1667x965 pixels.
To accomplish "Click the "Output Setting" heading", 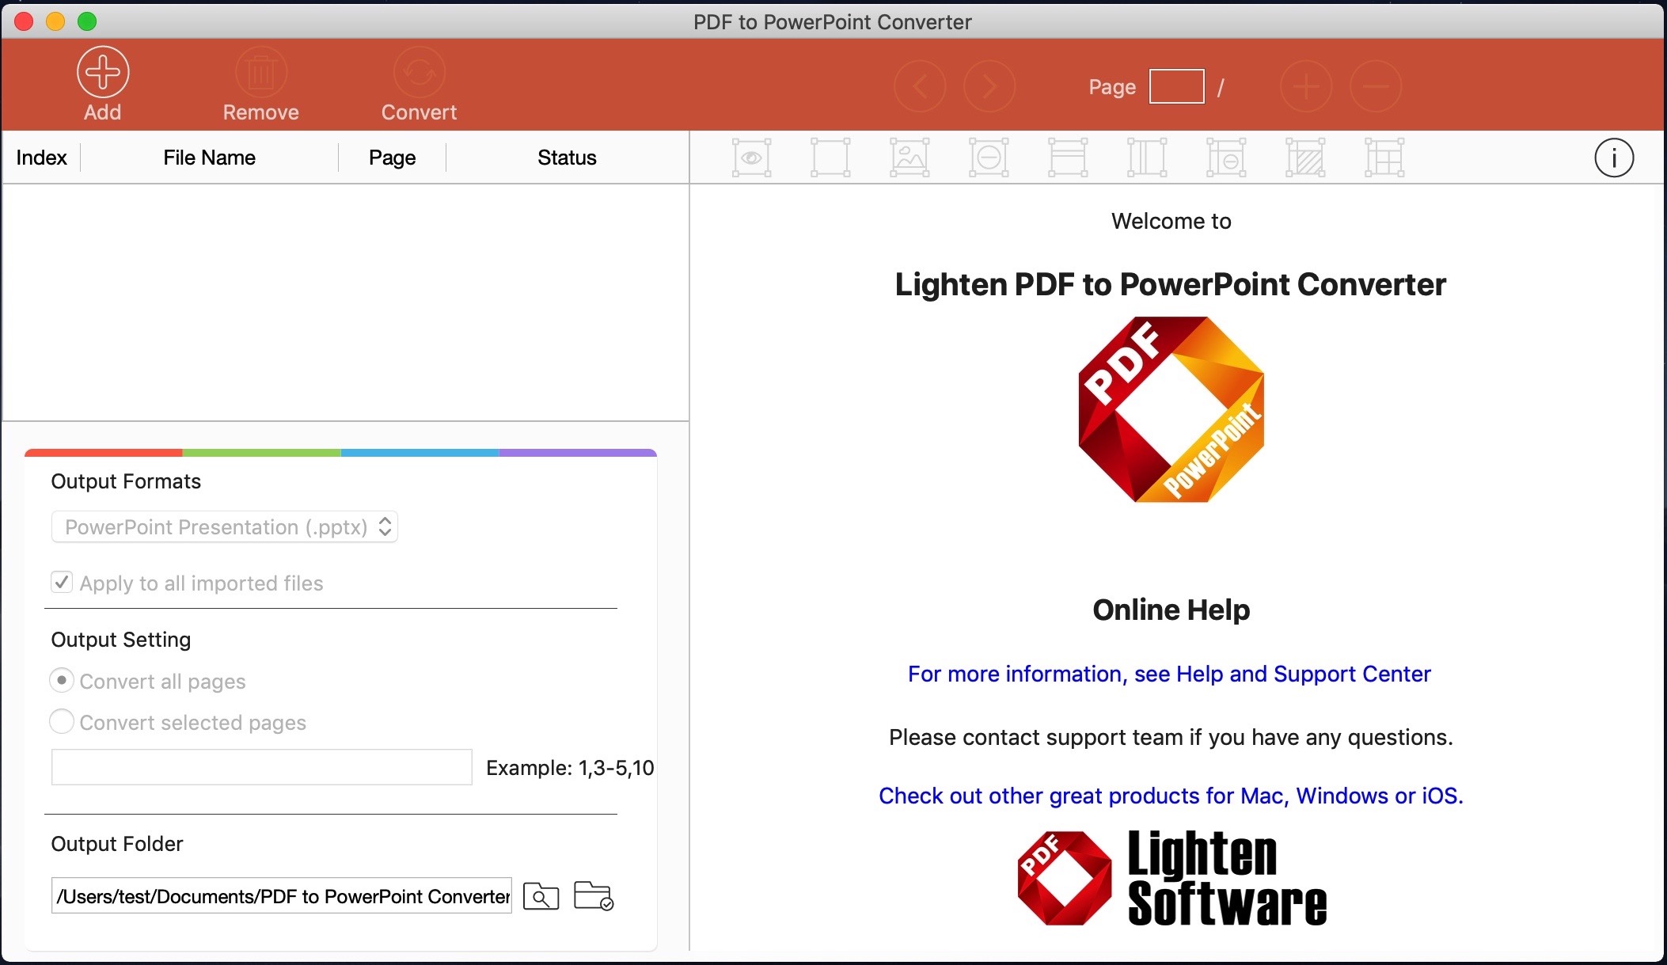I will [x=121, y=640].
